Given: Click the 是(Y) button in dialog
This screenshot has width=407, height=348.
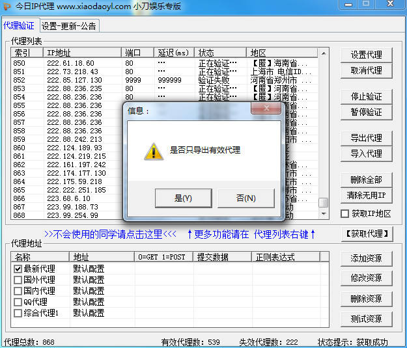Looking at the screenshot, I should point(183,198).
